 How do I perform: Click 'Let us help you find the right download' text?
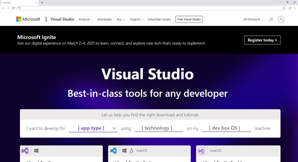[x=150, y=115]
